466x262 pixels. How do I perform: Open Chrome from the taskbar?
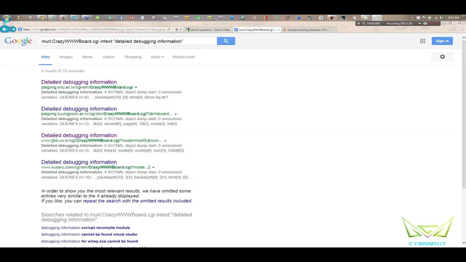click(42, 18)
